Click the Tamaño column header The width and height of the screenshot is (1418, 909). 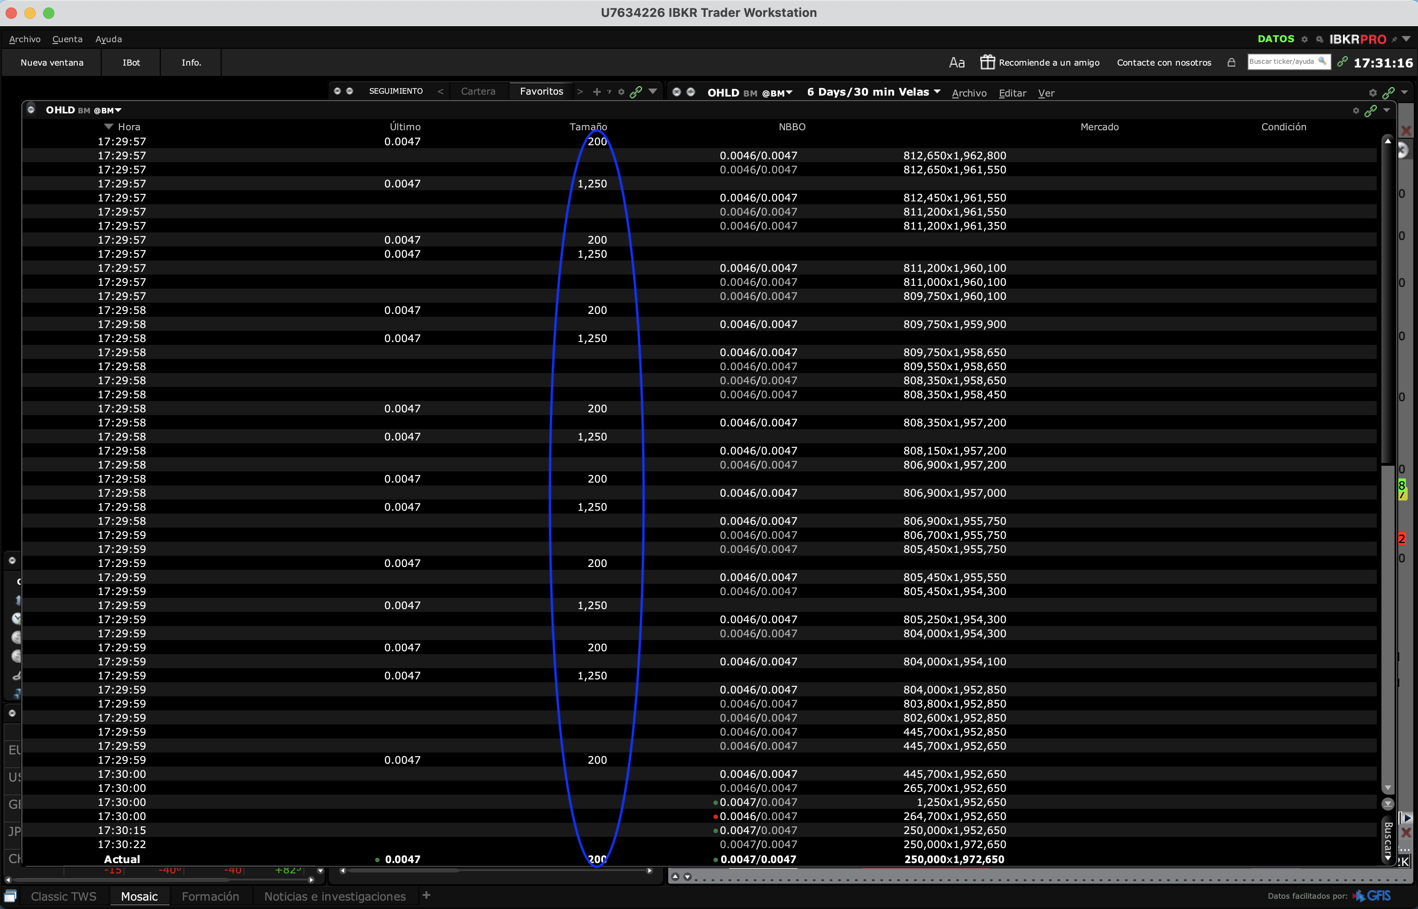(x=588, y=127)
